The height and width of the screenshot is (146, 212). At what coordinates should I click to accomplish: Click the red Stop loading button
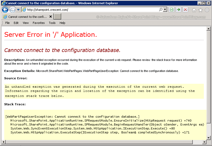pyautogui.click(x=185, y=9)
